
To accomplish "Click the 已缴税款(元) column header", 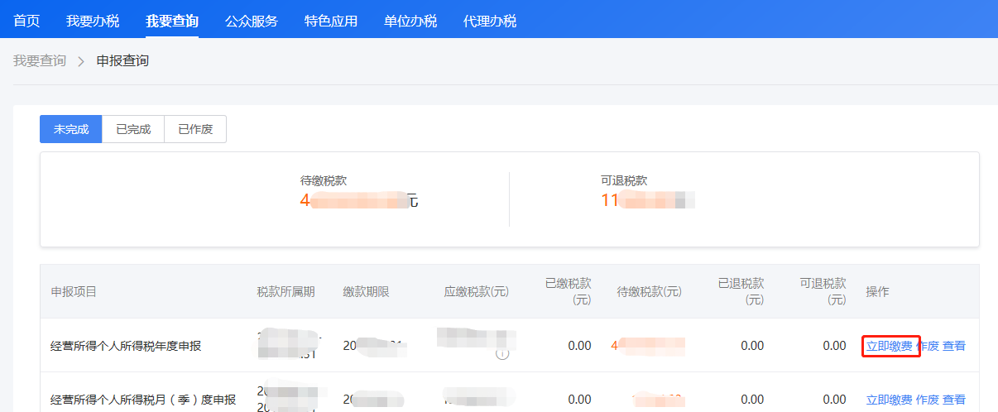I will [569, 291].
